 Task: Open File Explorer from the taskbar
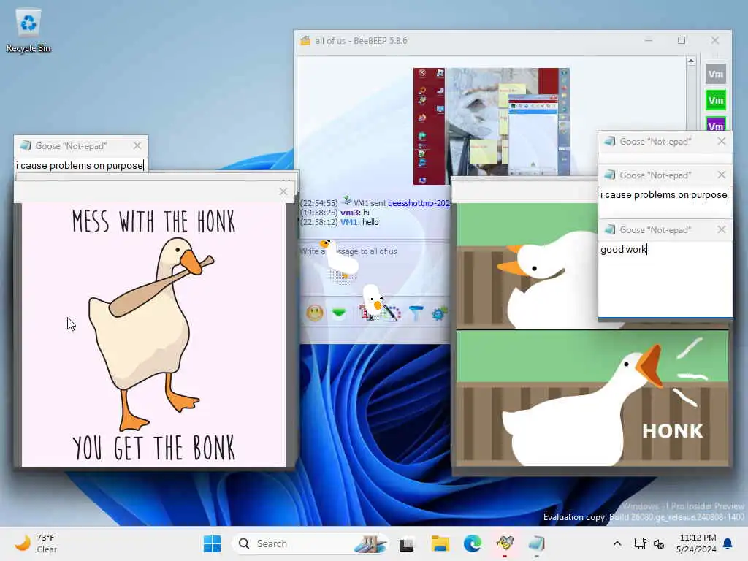point(440,543)
